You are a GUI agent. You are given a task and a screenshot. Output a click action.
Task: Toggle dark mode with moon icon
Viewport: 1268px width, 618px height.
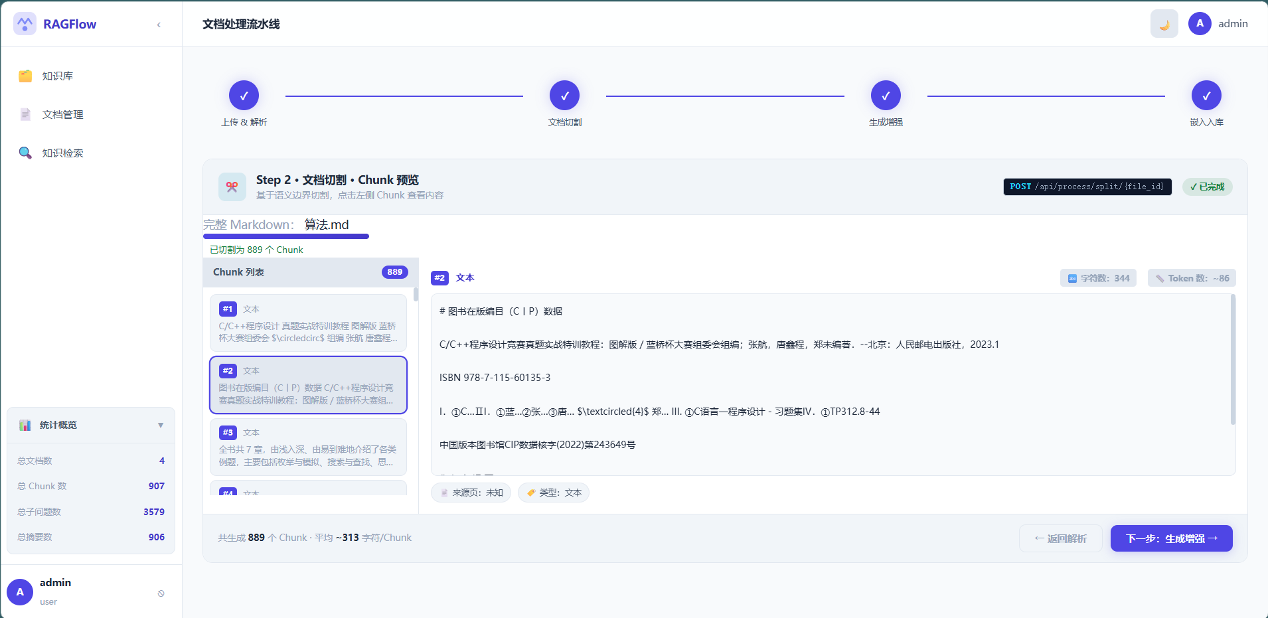[x=1164, y=24]
